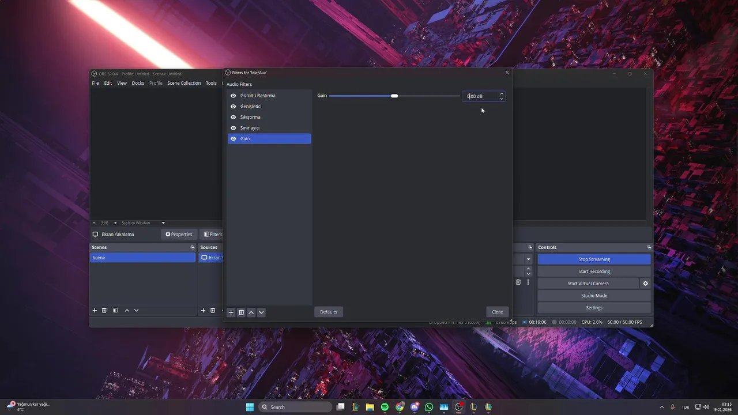Image resolution: width=738 pixels, height=415 pixels.
Task: Move scene down in Scenes dock
Action: coord(136,310)
